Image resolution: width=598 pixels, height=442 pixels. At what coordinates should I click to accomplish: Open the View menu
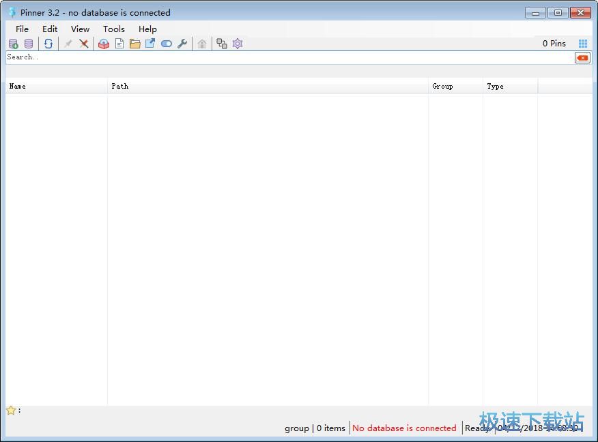point(80,29)
